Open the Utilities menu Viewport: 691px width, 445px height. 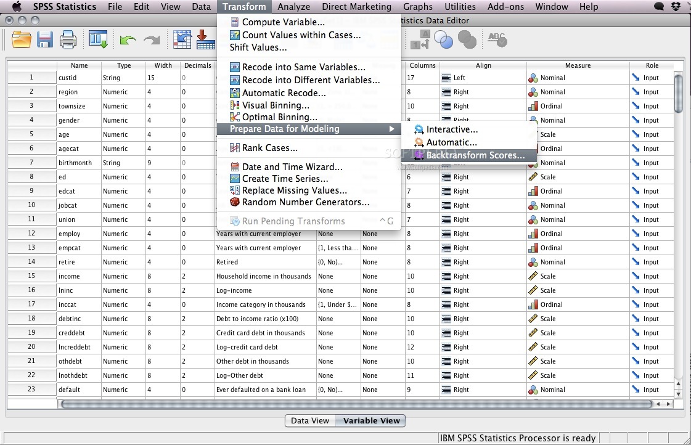[460, 7]
